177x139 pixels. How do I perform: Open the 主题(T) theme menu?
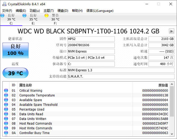pyautogui.click(x=49, y=11)
